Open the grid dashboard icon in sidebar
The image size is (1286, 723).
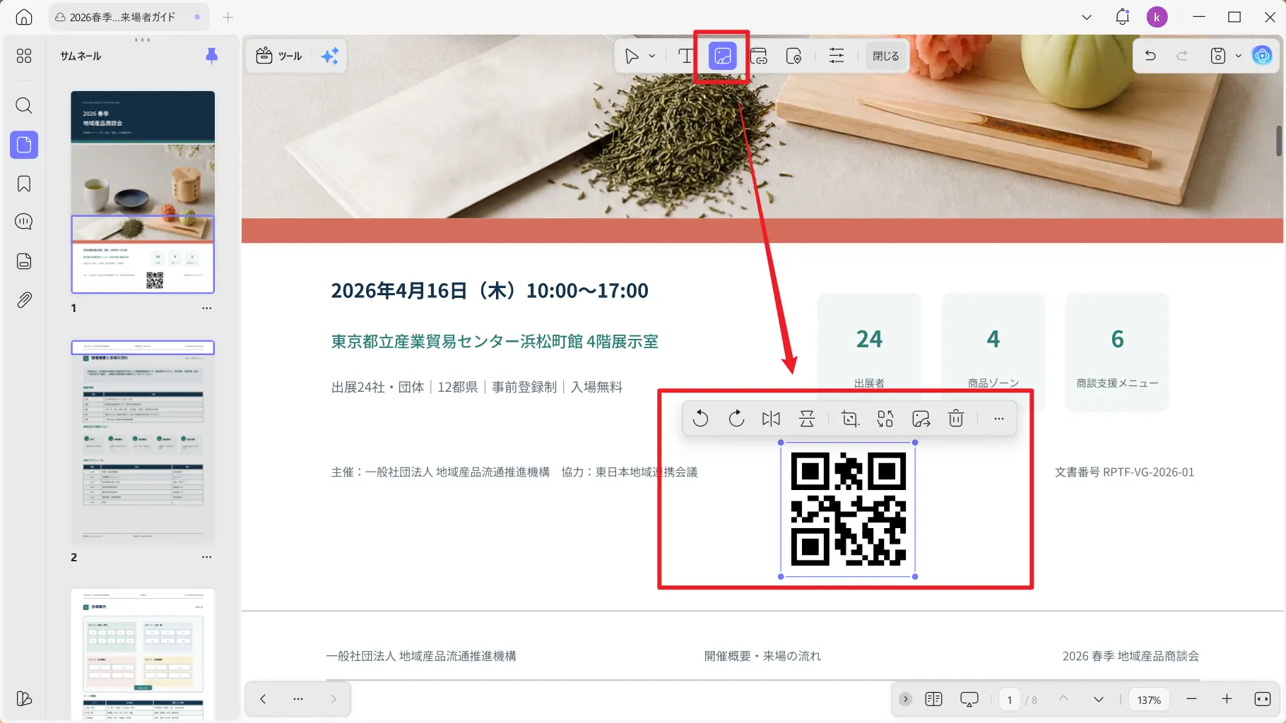click(x=24, y=56)
